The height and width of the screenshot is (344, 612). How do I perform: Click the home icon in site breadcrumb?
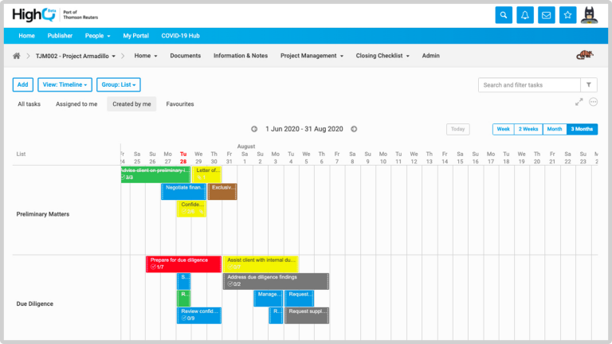tap(17, 56)
